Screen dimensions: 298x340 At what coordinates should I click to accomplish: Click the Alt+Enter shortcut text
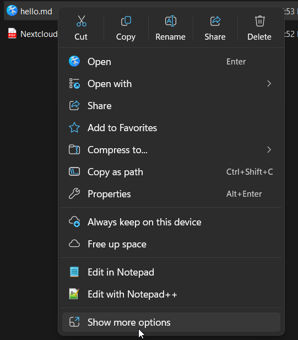click(244, 193)
